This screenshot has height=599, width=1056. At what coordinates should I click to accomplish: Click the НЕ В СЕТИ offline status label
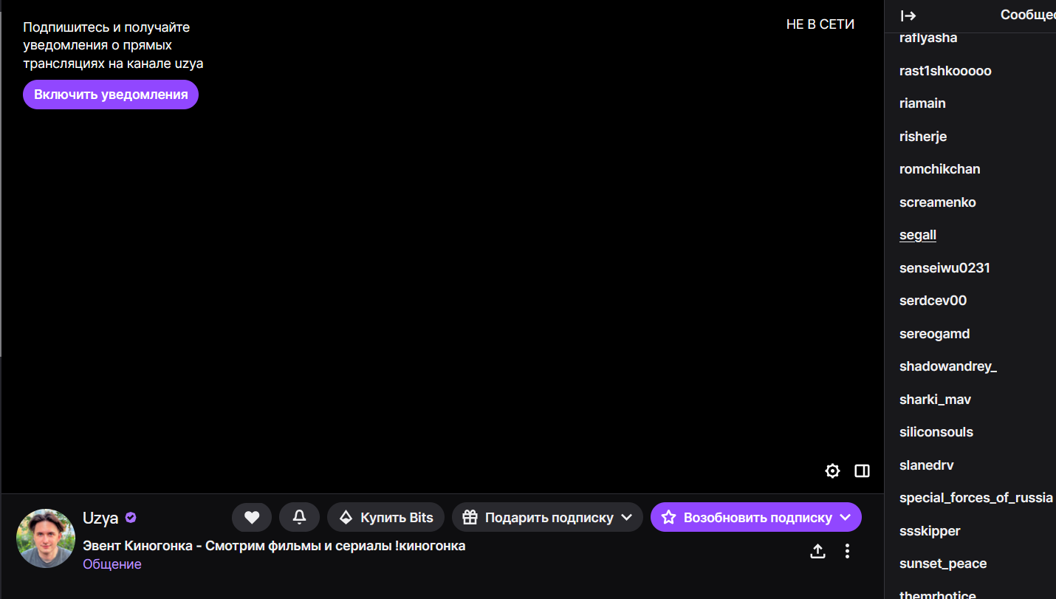point(820,24)
